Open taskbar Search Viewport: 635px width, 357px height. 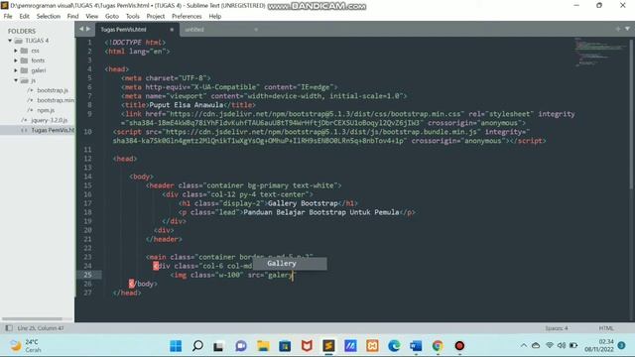coord(197,346)
